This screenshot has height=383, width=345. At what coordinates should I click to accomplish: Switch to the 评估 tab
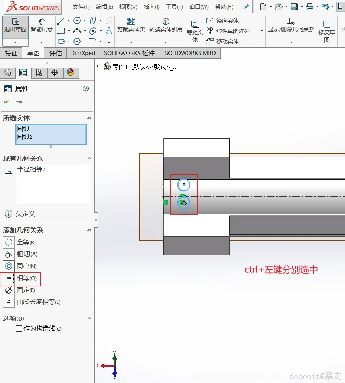[x=55, y=53]
